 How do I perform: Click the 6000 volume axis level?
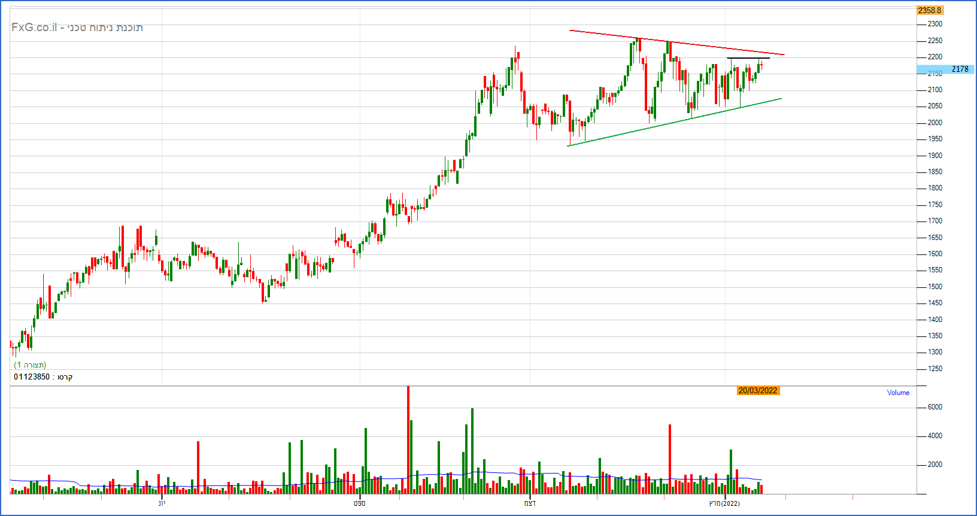pyautogui.click(x=934, y=407)
